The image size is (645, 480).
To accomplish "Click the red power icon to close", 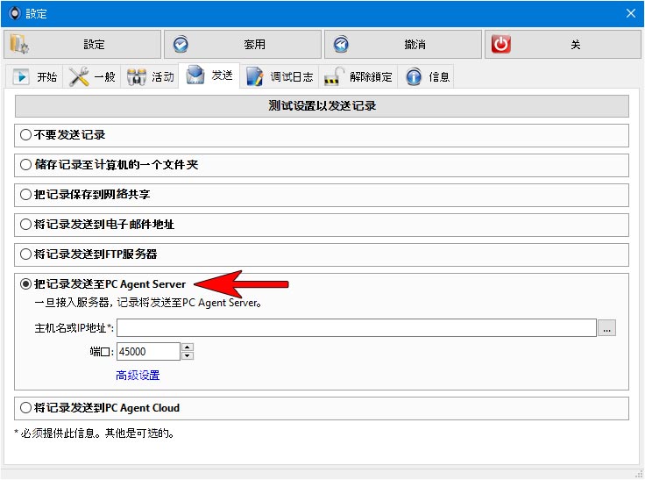I will pyautogui.click(x=501, y=45).
